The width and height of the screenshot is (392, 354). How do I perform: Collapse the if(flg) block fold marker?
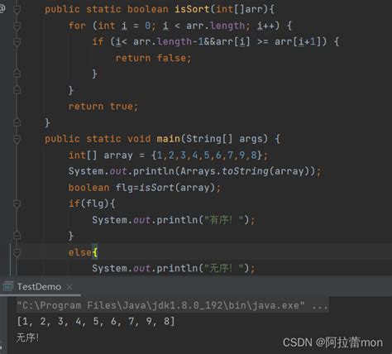[x=17, y=204]
